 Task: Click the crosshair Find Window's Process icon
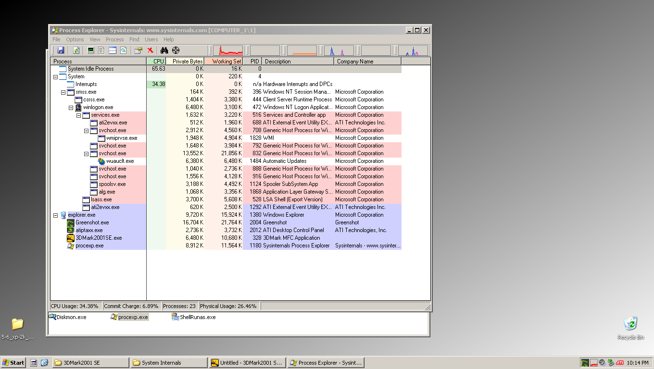176,50
